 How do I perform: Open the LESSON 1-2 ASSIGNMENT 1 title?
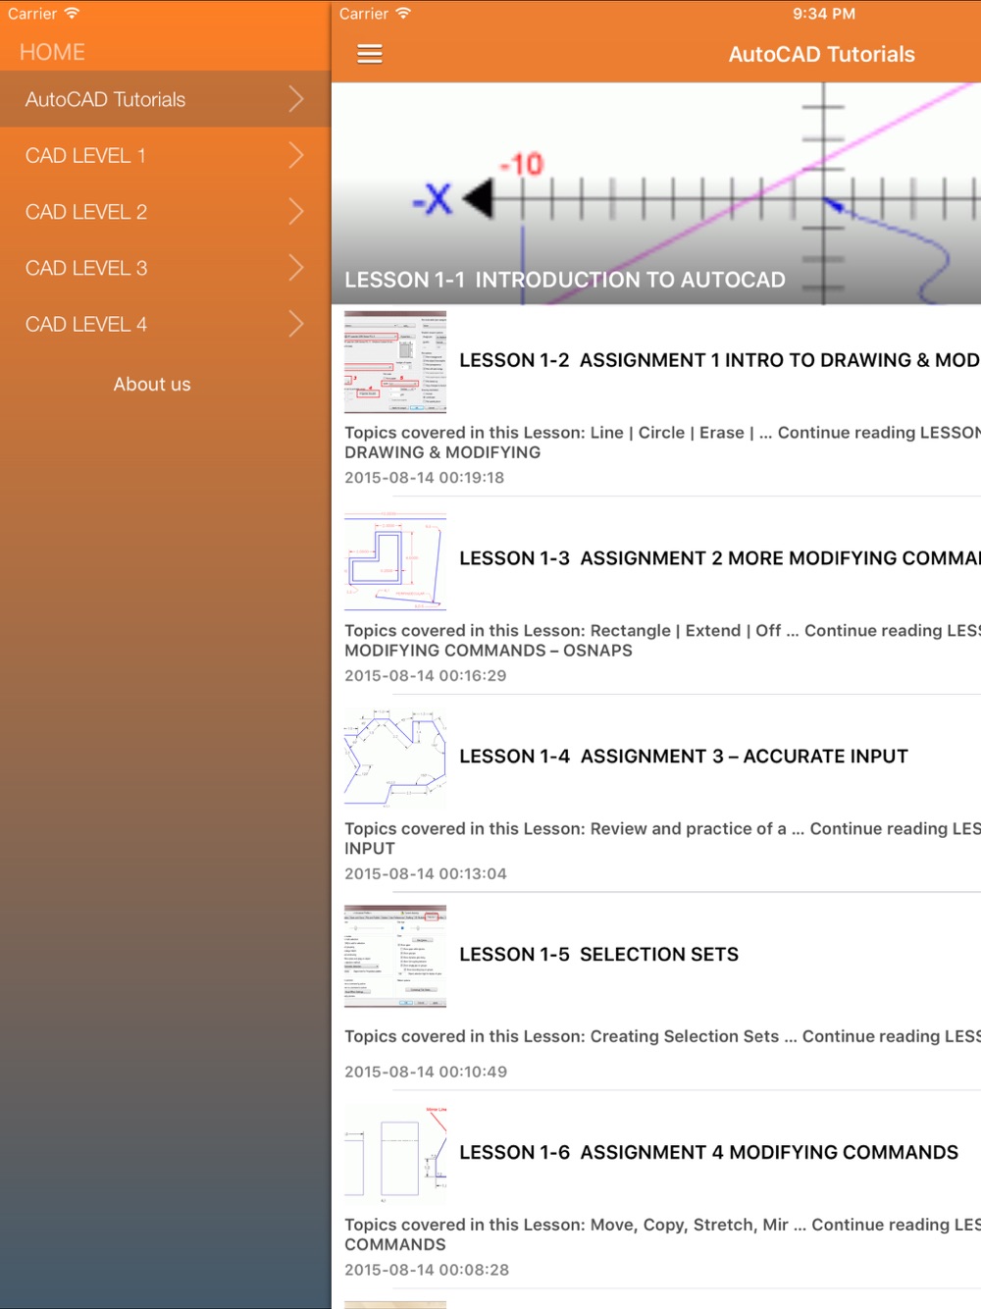point(720,360)
